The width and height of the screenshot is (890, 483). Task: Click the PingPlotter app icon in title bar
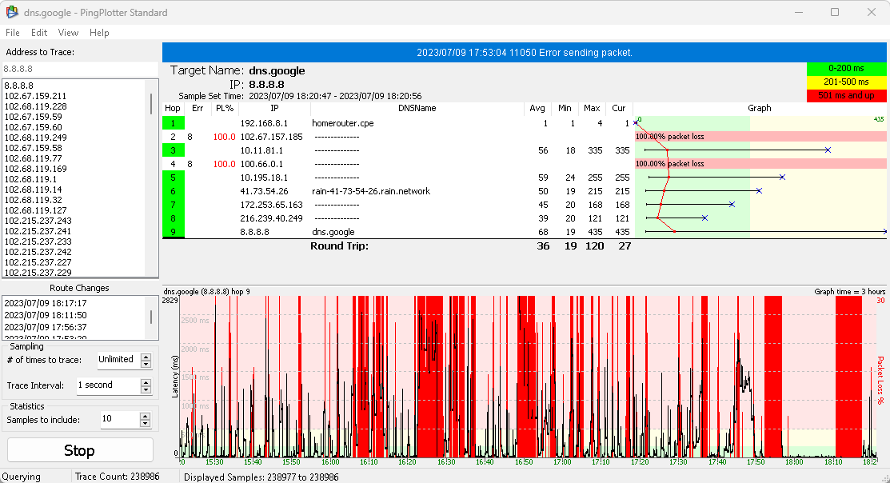(11, 12)
